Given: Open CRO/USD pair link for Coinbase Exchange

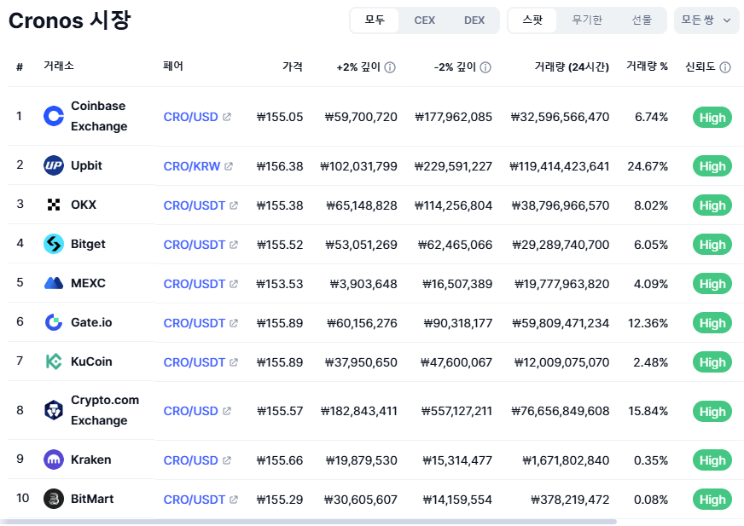Looking at the screenshot, I should (191, 117).
